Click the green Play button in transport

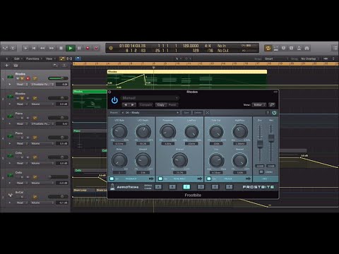[x=70, y=48]
